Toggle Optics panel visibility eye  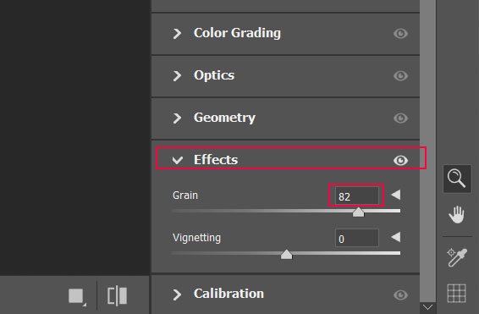400,75
